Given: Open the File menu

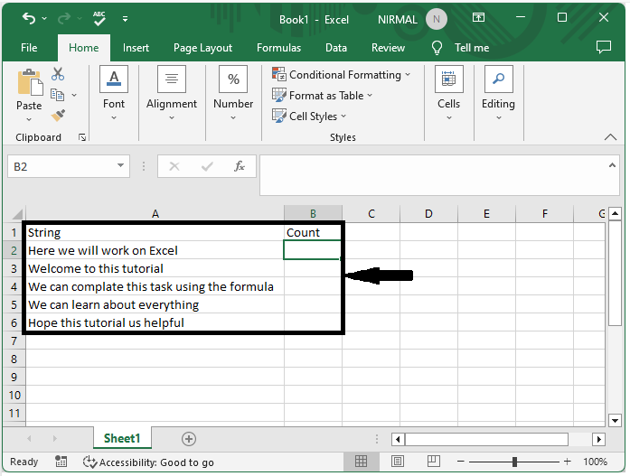Looking at the screenshot, I should click(29, 48).
